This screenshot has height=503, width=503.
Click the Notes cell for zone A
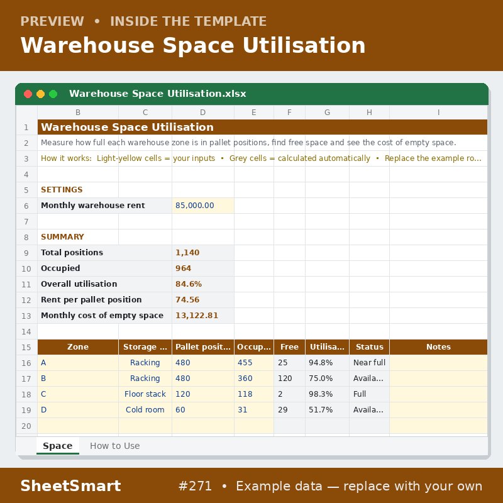pos(438,363)
